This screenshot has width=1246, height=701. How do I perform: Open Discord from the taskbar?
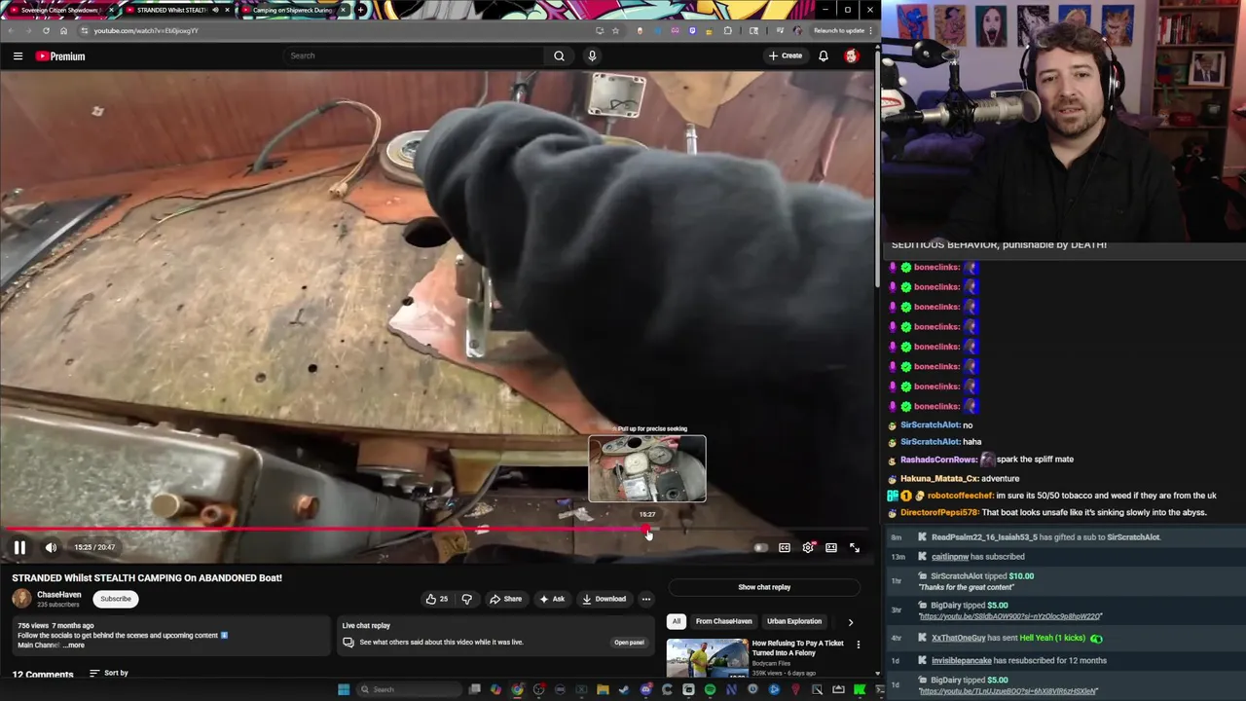tap(646, 689)
